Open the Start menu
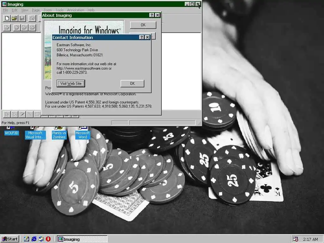 click(x=10, y=239)
